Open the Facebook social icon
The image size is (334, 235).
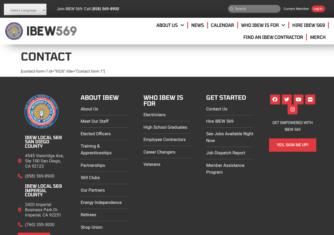tap(275, 99)
